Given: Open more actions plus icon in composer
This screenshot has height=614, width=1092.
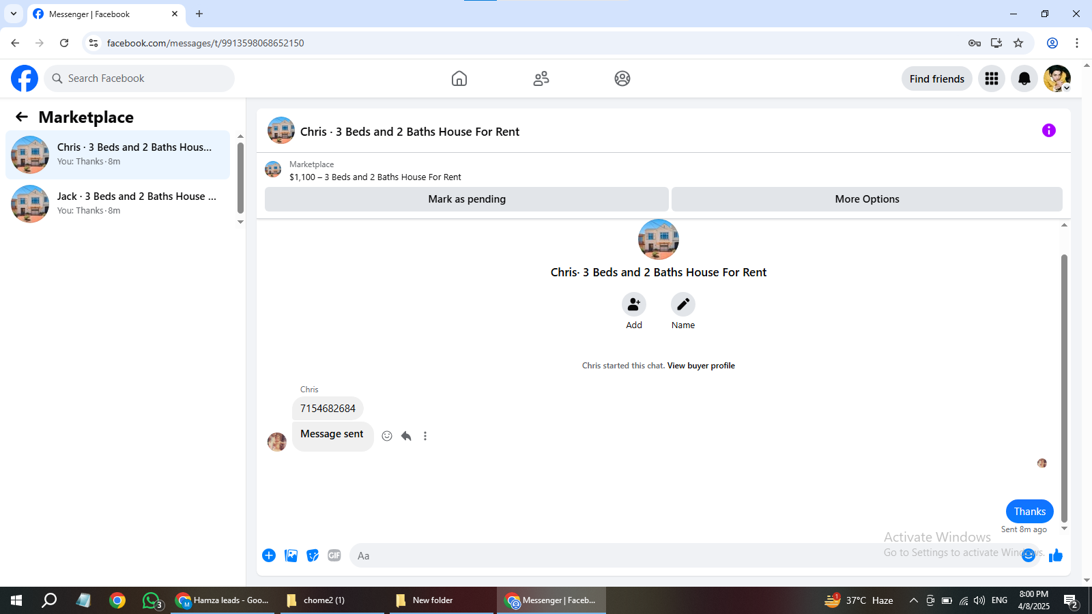Looking at the screenshot, I should [269, 555].
